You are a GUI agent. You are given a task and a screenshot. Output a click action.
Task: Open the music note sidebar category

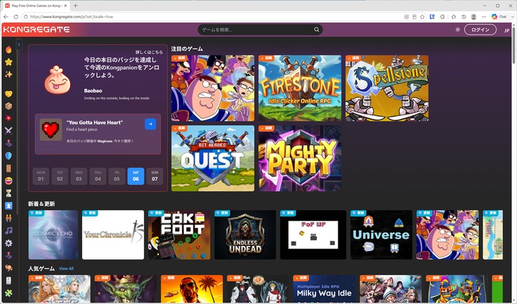coord(8,230)
